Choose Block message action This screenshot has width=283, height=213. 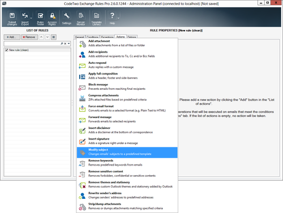pos(127,86)
